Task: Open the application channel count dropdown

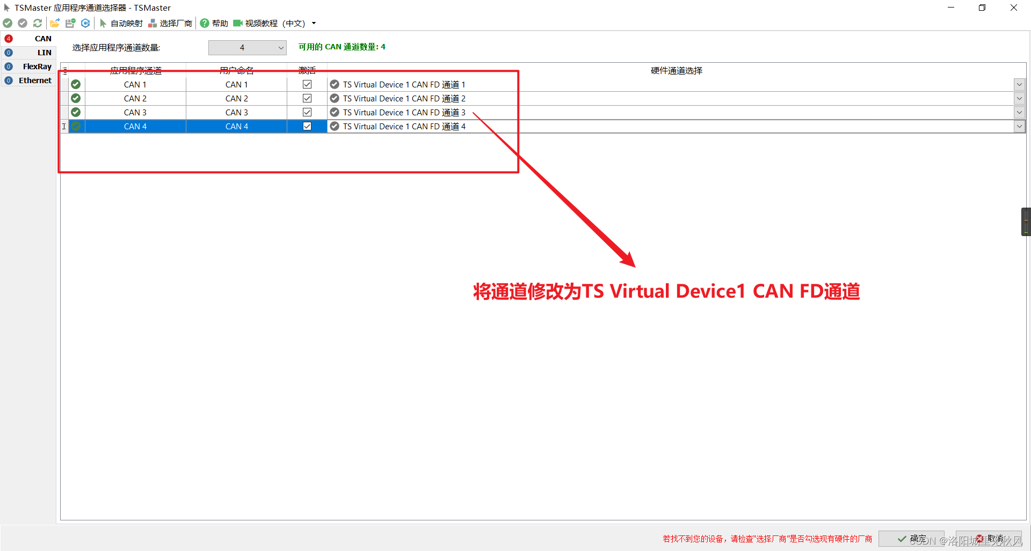Action: (248, 48)
